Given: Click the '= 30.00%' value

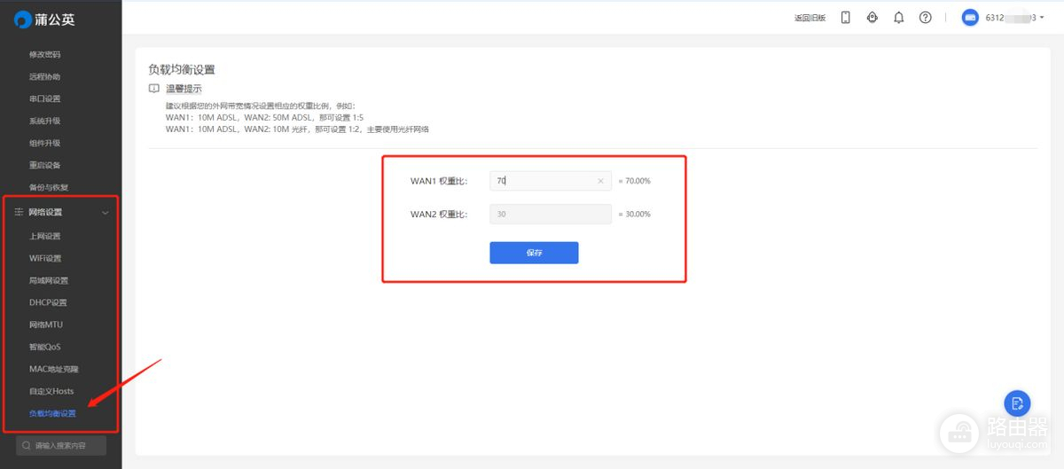Looking at the screenshot, I should (634, 214).
